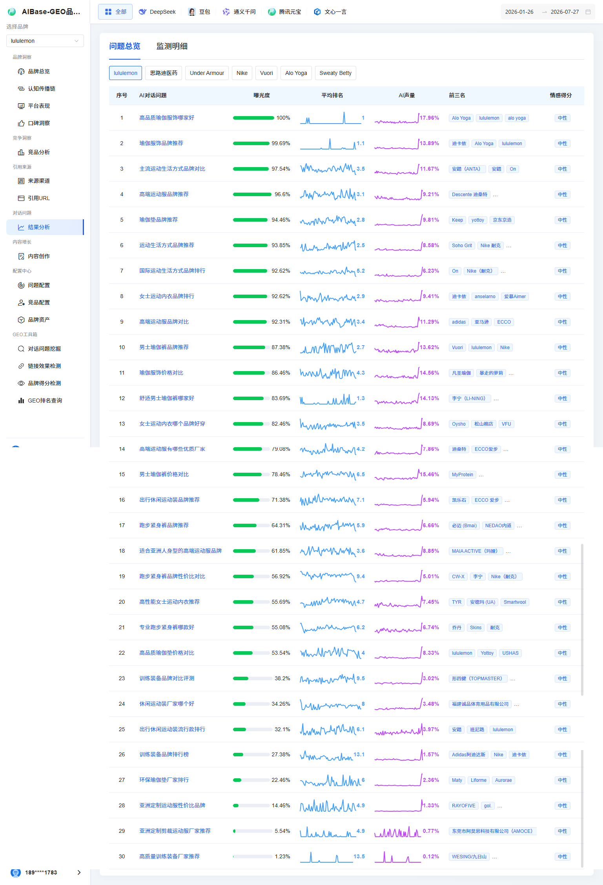Image resolution: width=603 pixels, height=885 pixels.
Task: Open the lululemon brand dropdown
Action: 45,41
